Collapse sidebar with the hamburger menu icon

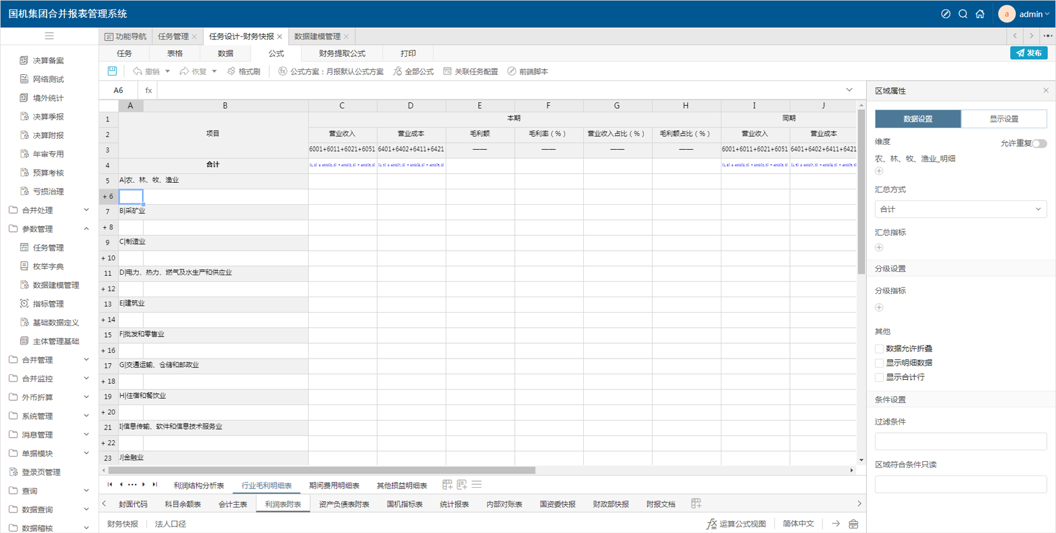[x=49, y=36]
